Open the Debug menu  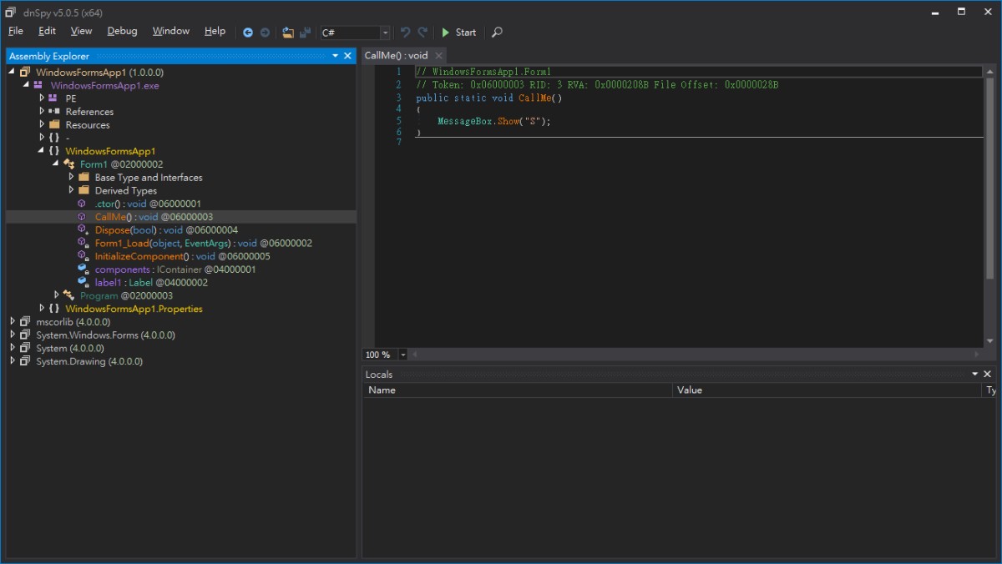click(x=122, y=31)
